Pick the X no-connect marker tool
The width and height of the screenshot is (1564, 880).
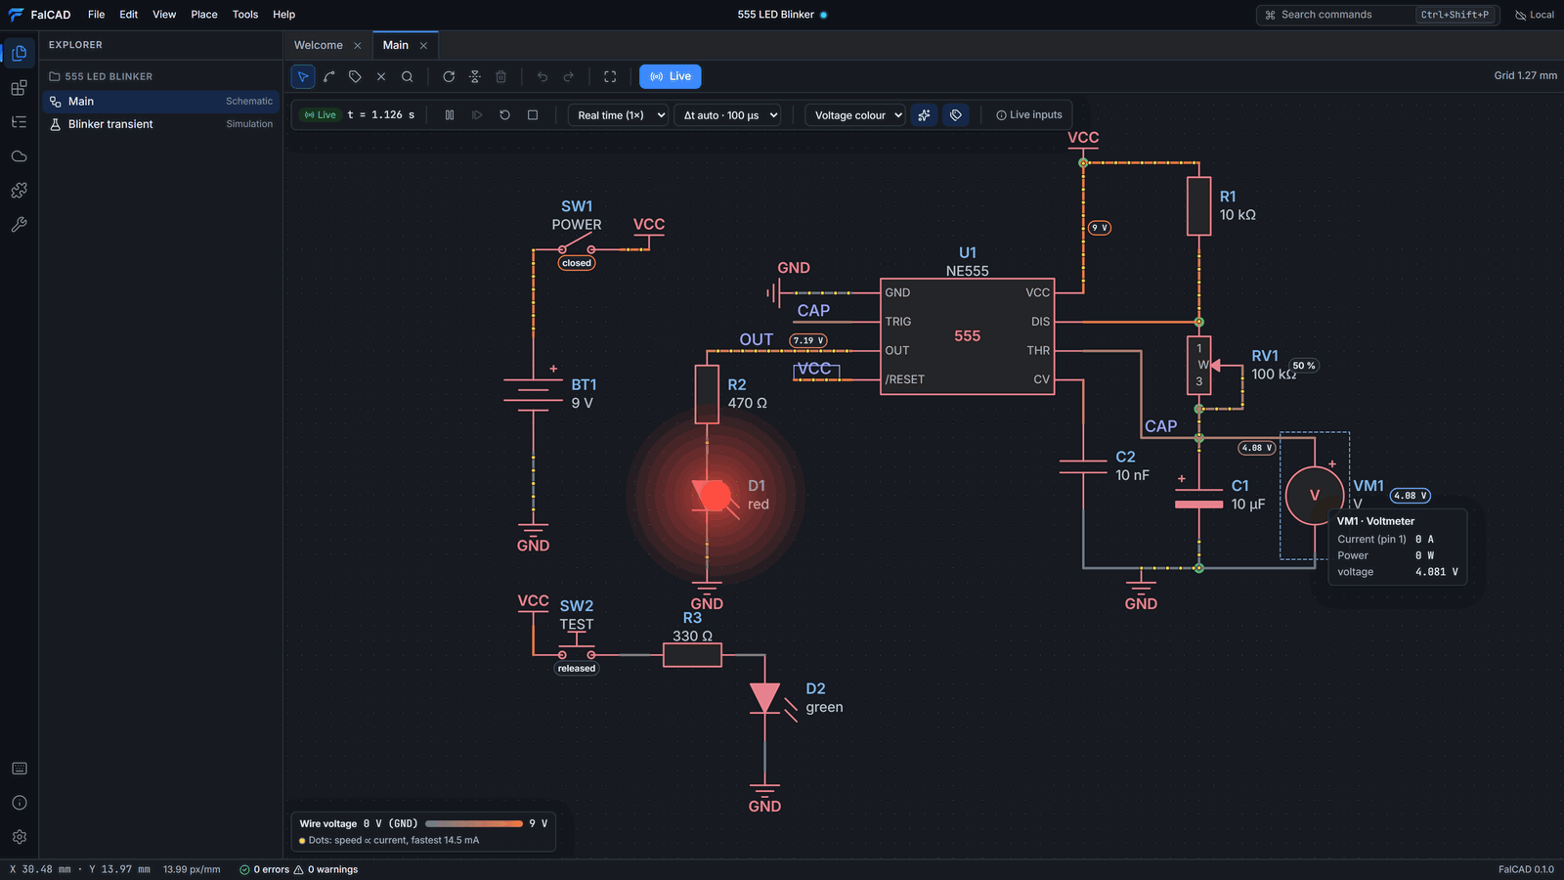(381, 76)
